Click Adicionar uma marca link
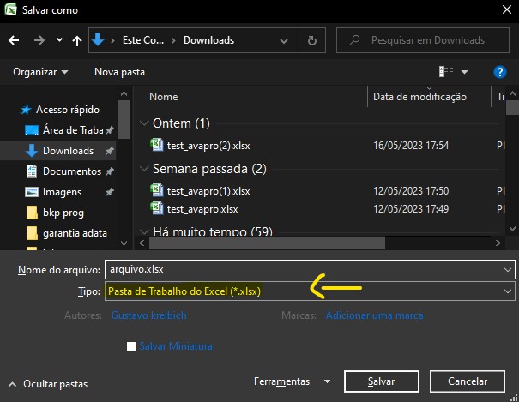Viewport: 519px width, 402px height. point(374,315)
